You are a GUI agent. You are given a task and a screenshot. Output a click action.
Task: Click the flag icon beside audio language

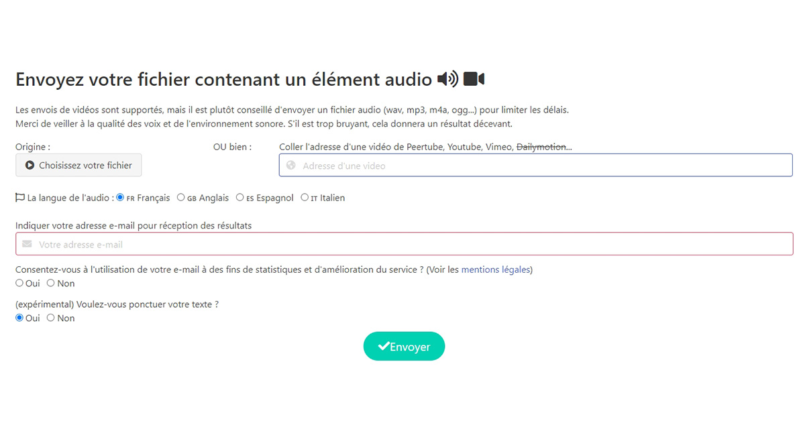[20, 198]
